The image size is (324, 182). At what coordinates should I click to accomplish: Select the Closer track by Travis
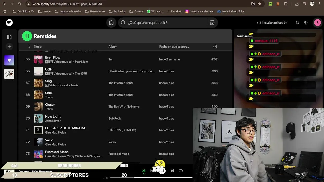(50, 105)
